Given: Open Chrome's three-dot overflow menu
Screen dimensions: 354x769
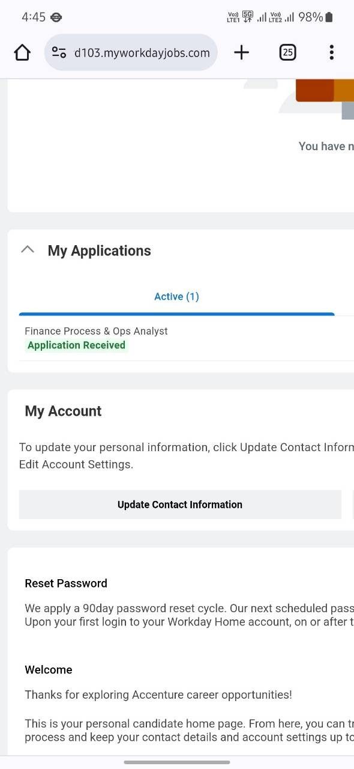Looking at the screenshot, I should click(x=331, y=52).
